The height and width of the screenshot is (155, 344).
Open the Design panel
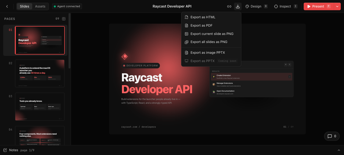(256, 6)
